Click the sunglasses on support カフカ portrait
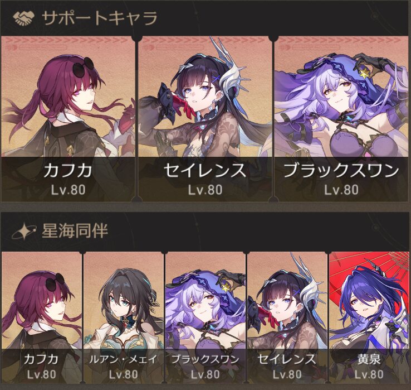 [x=83, y=67]
